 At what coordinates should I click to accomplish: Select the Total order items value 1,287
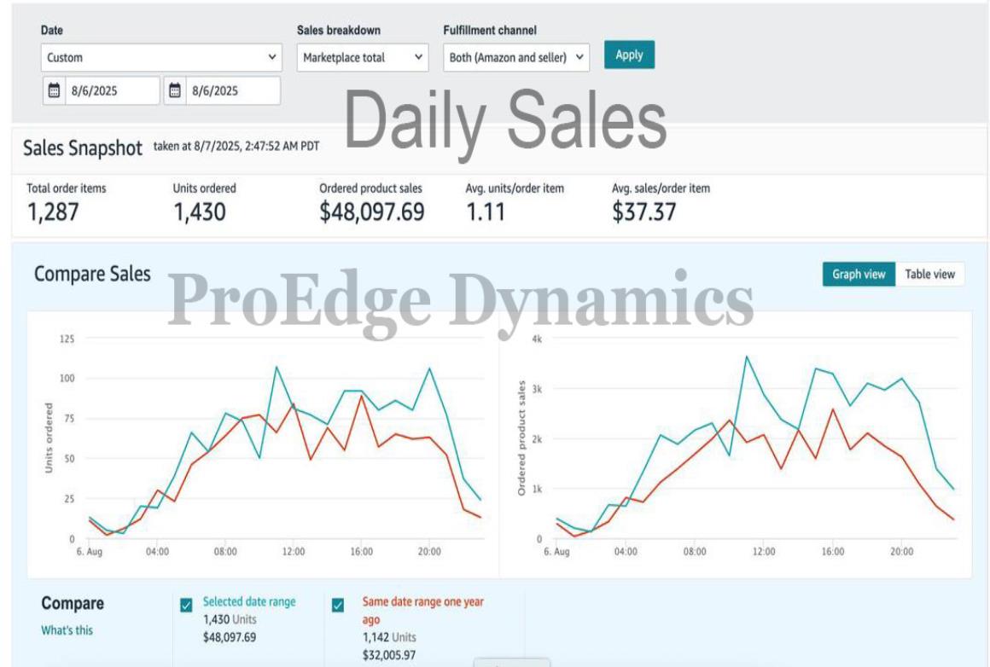coord(53,212)
